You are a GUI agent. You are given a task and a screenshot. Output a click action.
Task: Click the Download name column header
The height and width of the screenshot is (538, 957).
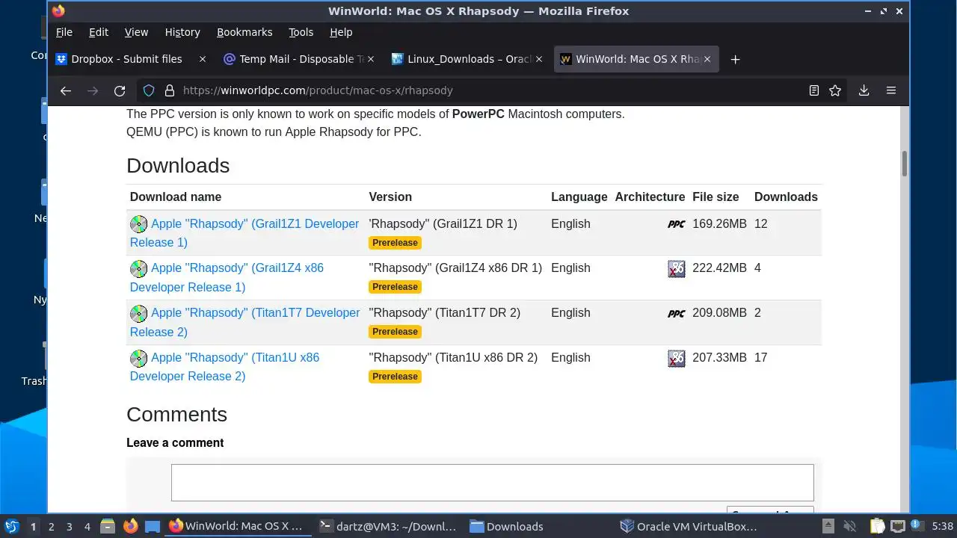[176, 197]
